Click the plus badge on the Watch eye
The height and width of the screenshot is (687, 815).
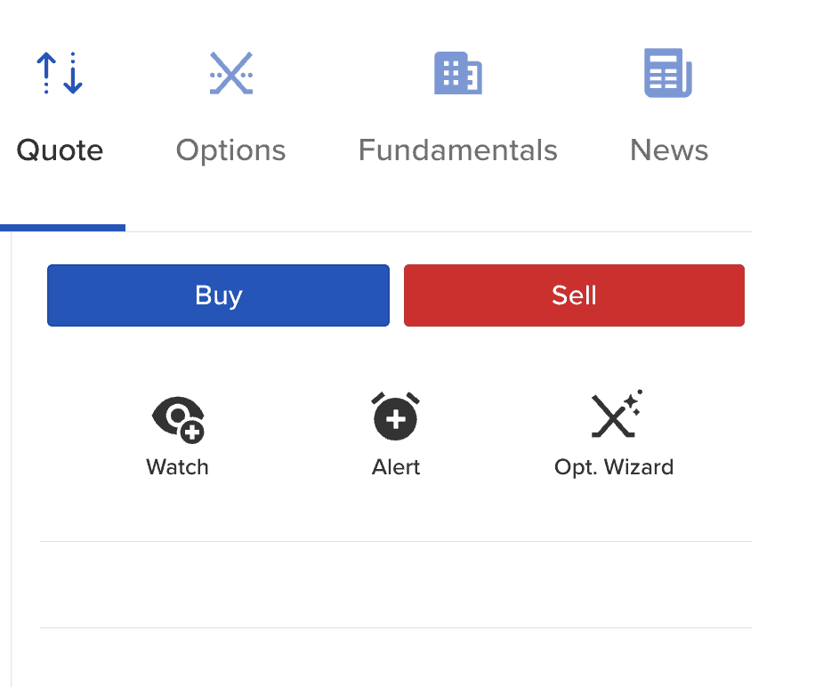[191, 432]
